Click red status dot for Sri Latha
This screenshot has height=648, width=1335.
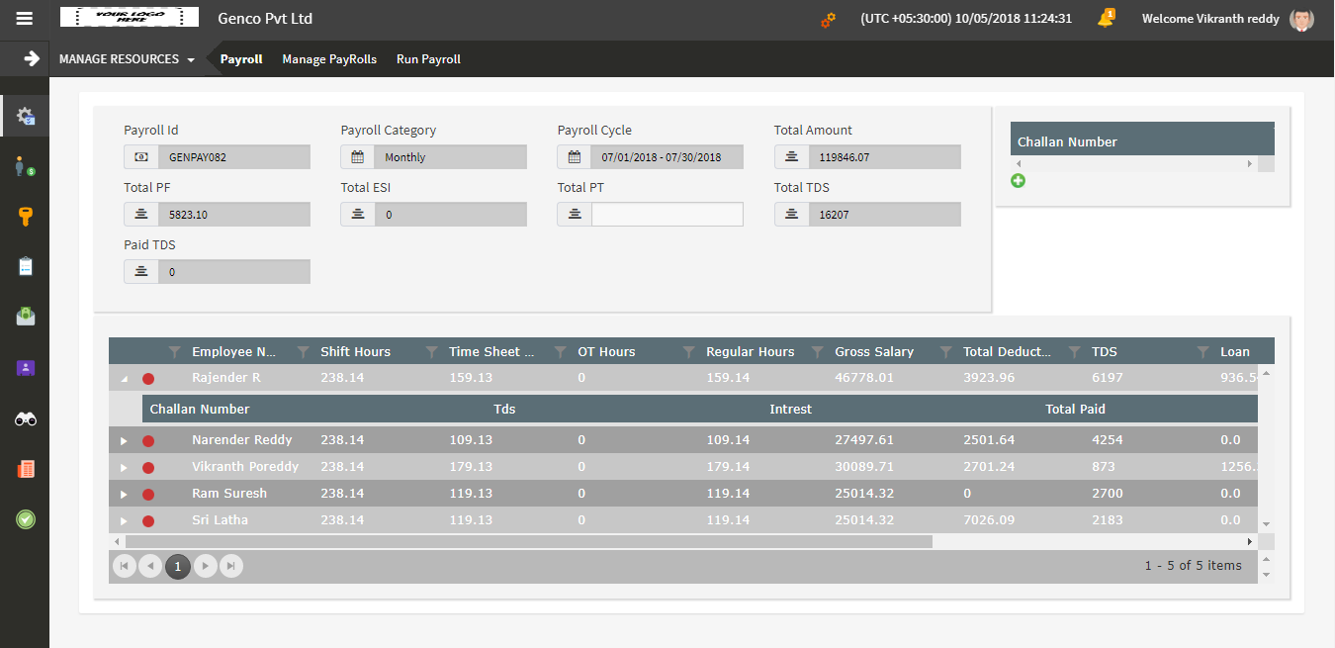click(x=148, y=521)
